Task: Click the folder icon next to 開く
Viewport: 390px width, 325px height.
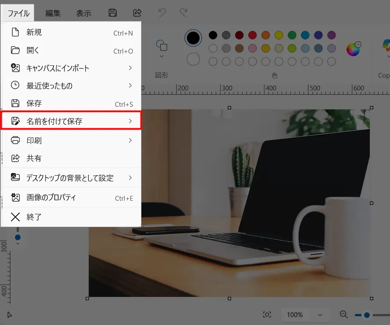Action: point(15,50)
